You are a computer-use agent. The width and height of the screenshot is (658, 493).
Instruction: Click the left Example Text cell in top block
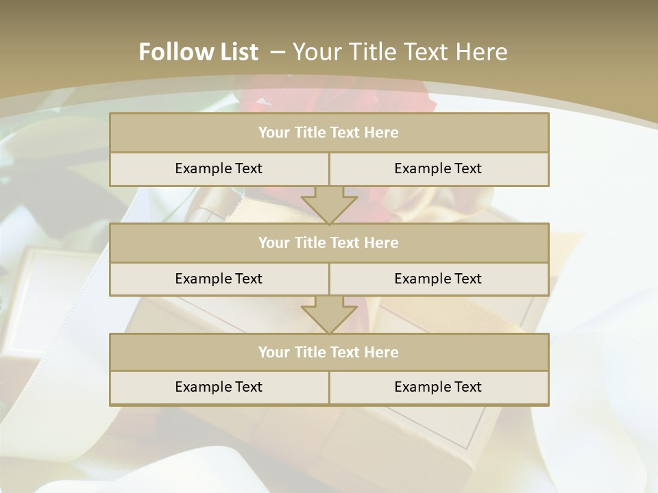pos(219,169)
